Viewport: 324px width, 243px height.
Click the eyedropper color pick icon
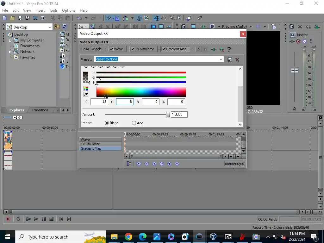(x=85, y=94)
